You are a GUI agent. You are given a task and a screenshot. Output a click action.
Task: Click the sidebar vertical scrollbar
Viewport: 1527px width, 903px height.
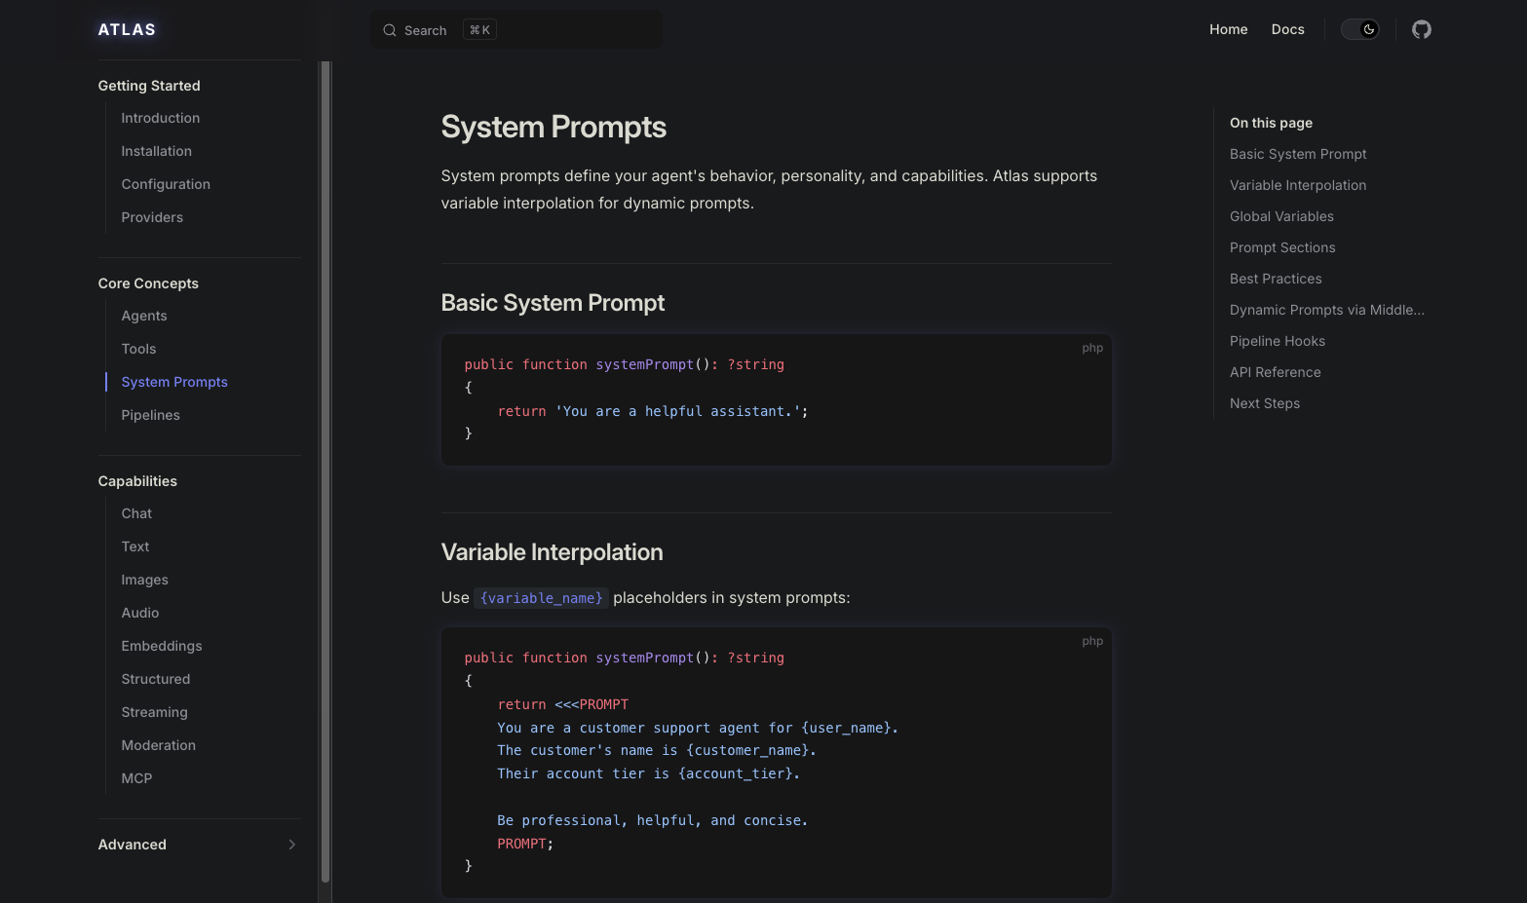click(325, 468)
